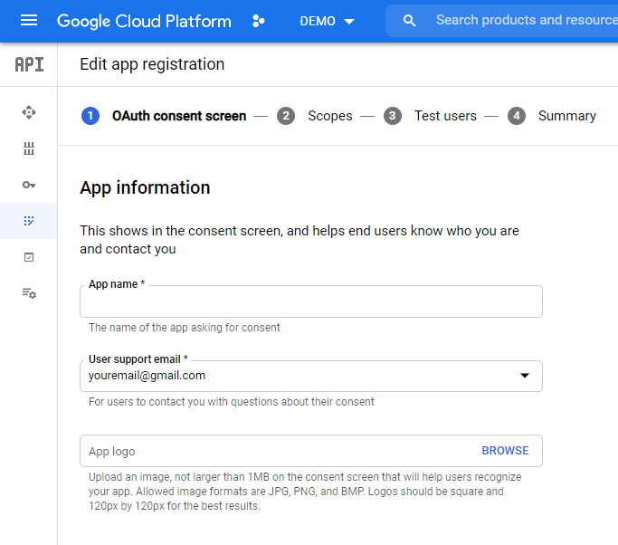Select step 1 OAuth consent screen

click(x=164, y=116)
